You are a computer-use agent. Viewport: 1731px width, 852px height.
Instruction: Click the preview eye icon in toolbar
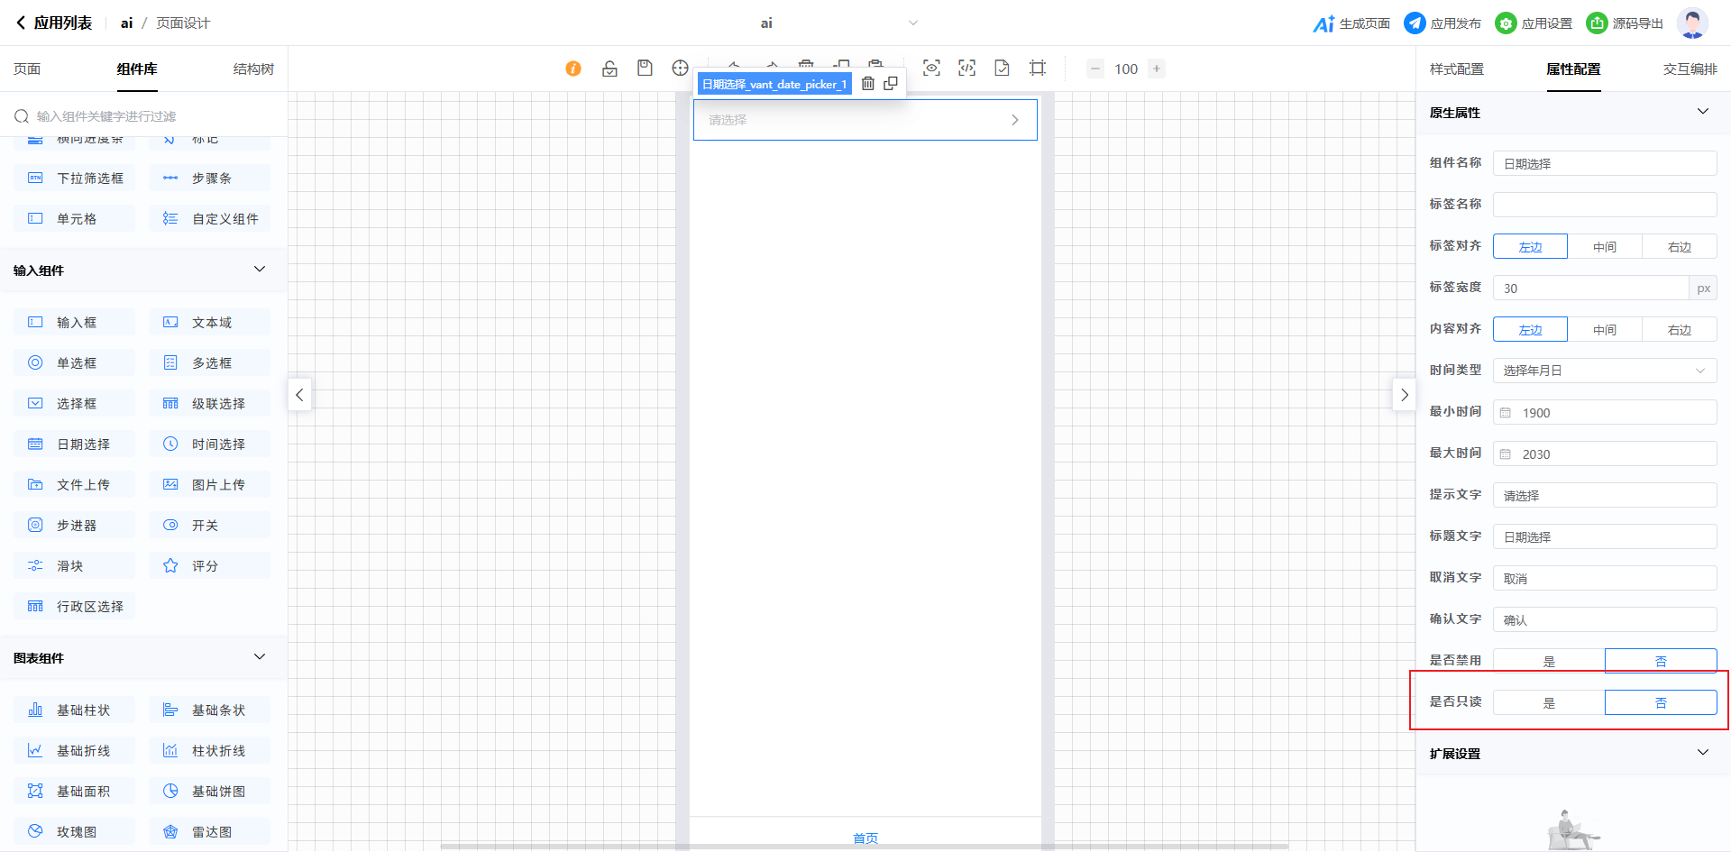[931, 69]
